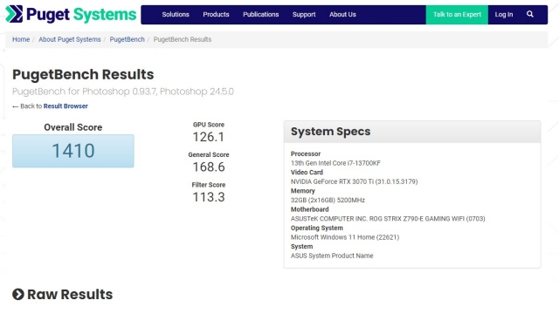Open the Support menu
This screenshot has width=559, height=314.
304,15
